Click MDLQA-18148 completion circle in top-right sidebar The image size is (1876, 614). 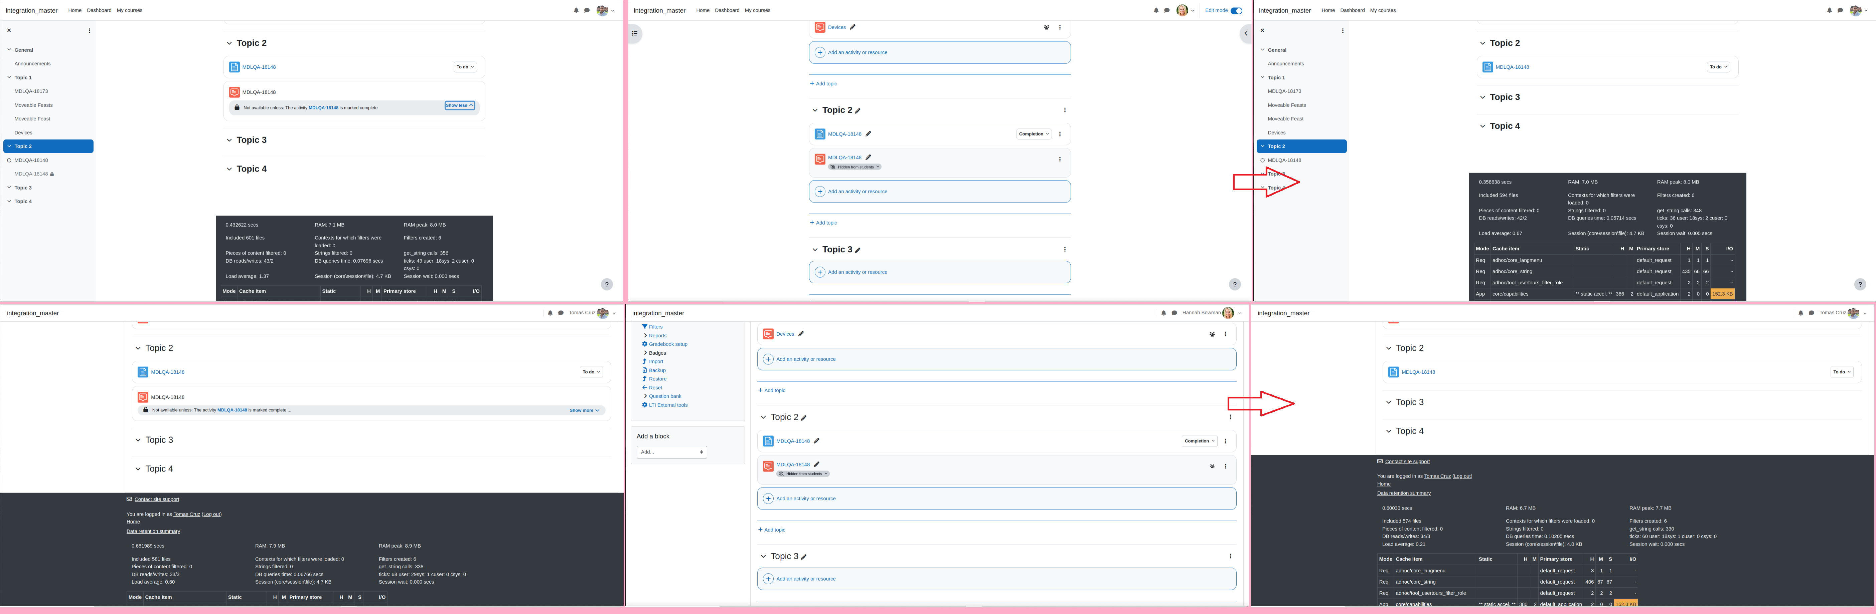point(1263,160)
